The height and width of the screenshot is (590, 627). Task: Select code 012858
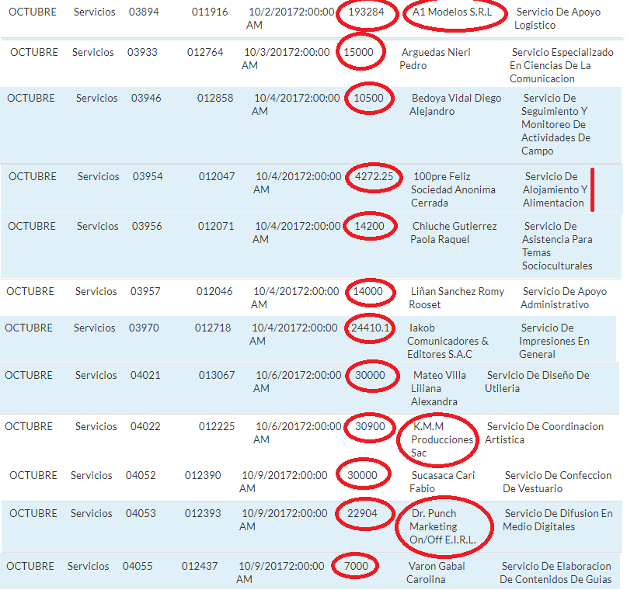(215, 99)
